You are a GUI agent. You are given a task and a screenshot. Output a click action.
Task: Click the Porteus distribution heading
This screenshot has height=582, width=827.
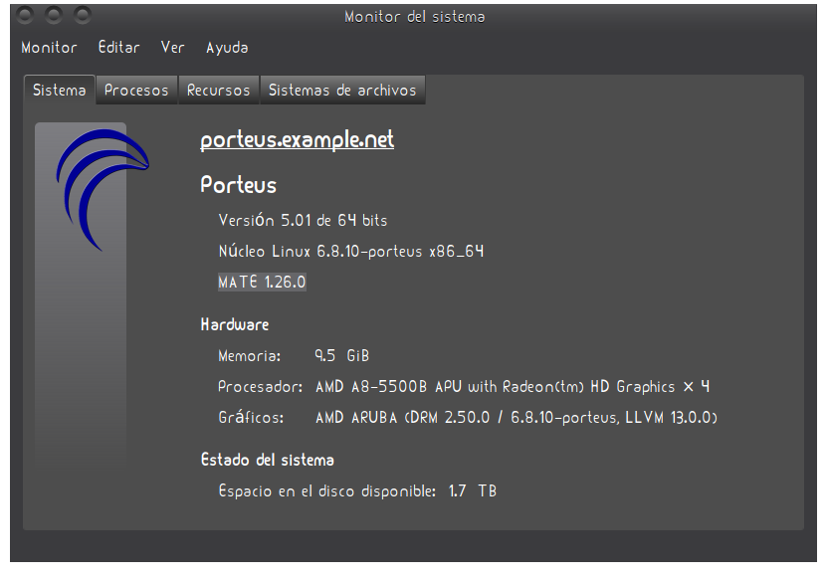coord(239,185)
